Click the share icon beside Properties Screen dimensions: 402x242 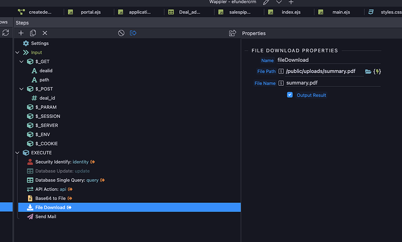[x=232, y=33]
